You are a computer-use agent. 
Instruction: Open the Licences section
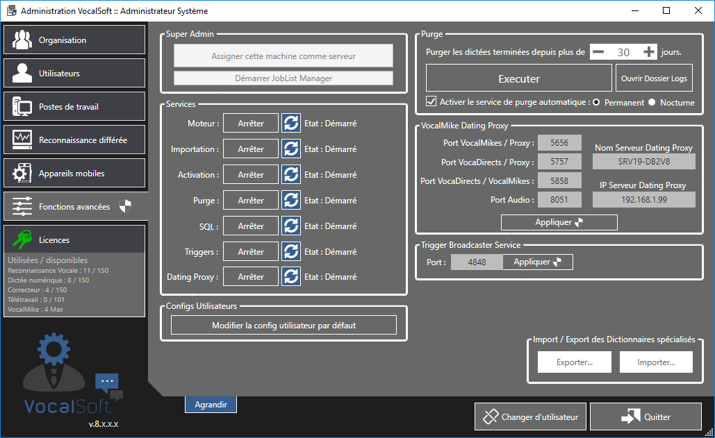point(74,239)
